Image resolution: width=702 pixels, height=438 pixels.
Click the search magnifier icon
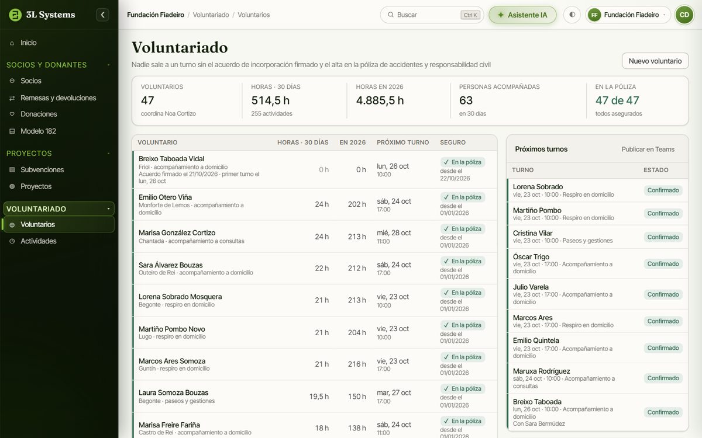(390, 15)
